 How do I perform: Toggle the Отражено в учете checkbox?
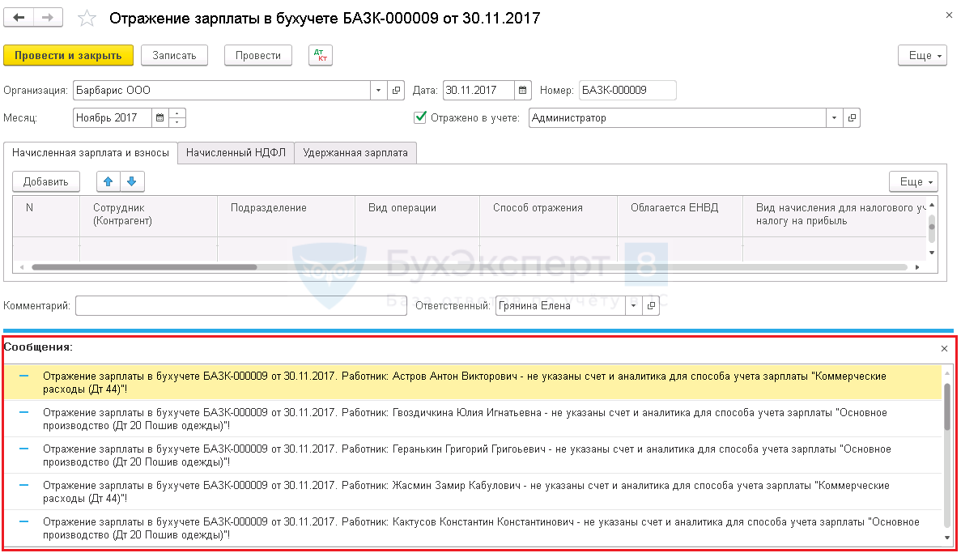coord(420,117)
